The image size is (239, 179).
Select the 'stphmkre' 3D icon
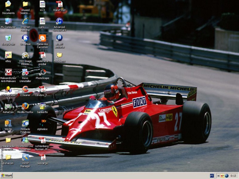[x=42, y=123]
